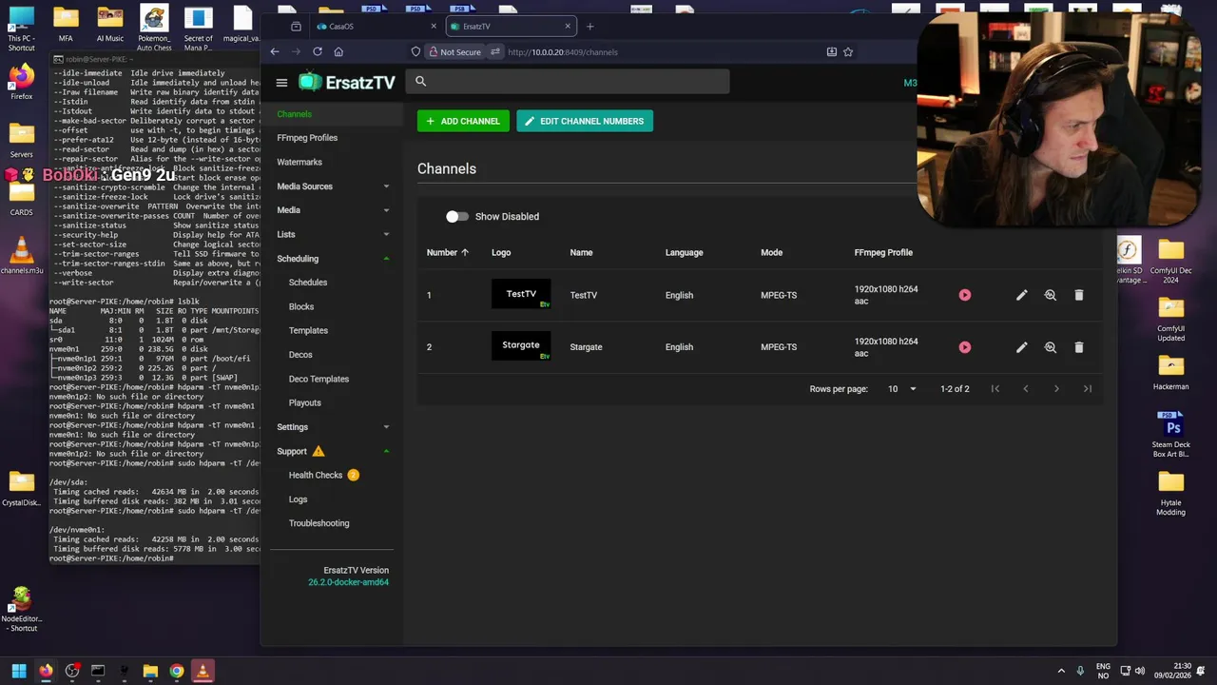
Task: Toggle the Show Disabled switch
Action: tap(457, 216)
